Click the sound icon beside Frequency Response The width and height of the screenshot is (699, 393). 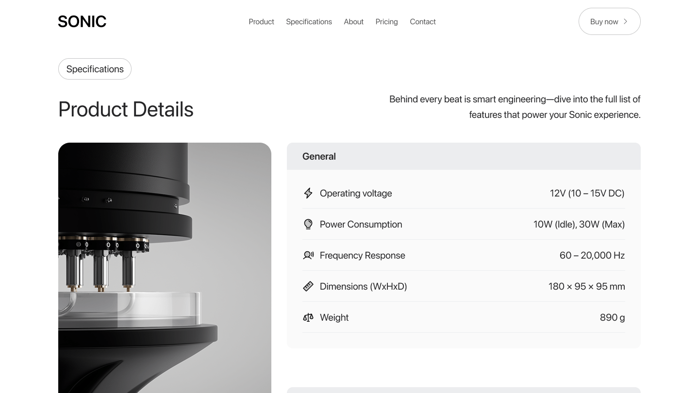click(x=308, y=255)
